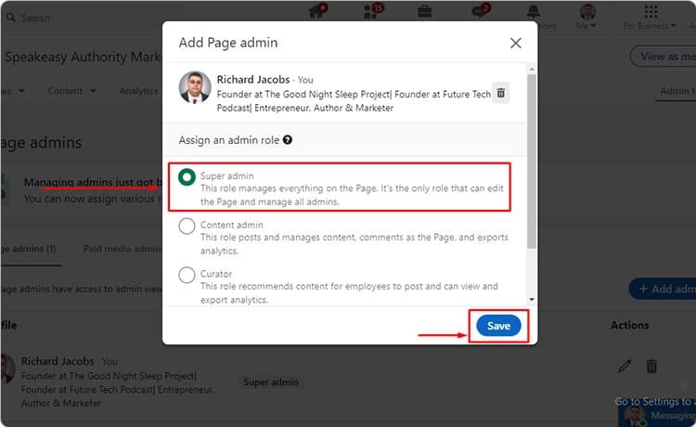Select the Page admins (1) tab

(29, 249)
